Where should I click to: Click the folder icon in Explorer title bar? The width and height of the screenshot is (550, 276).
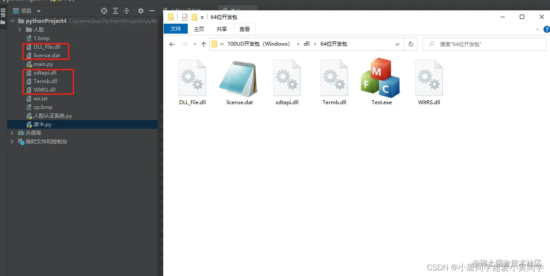(171, 17)
